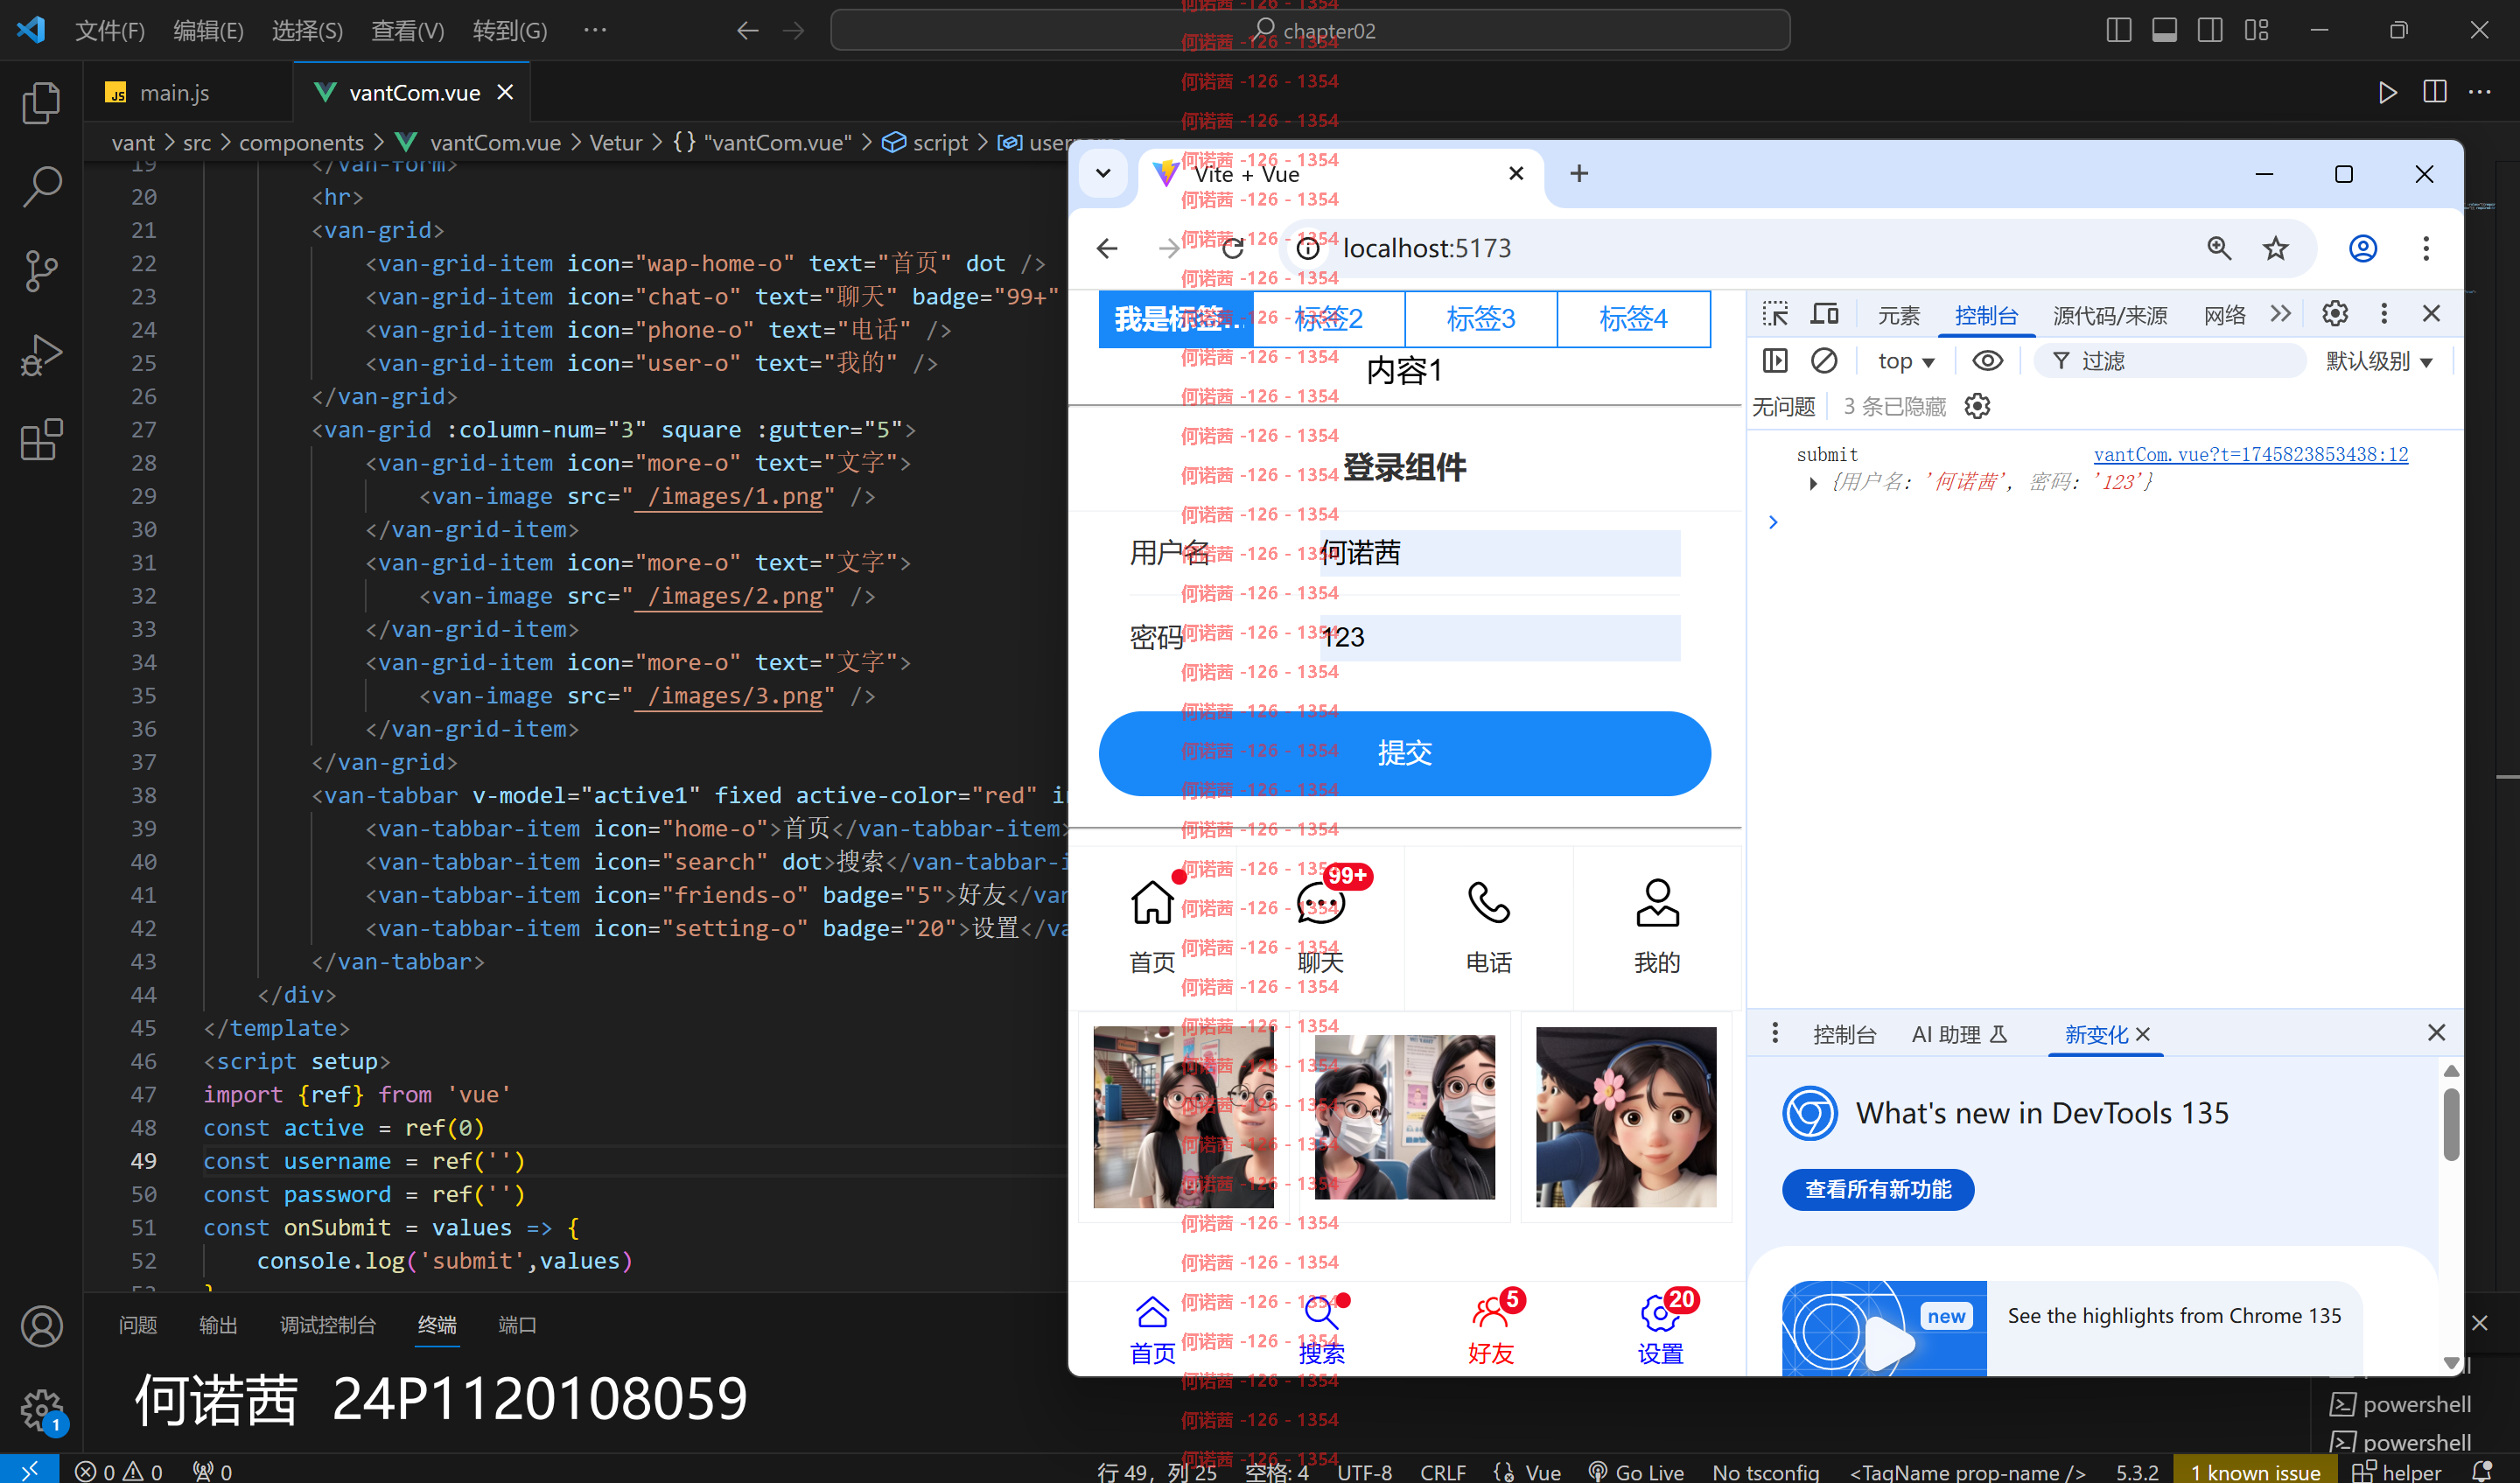
Task: Open the VS Code menu overflow ellipsis
Action: point(595,30)
